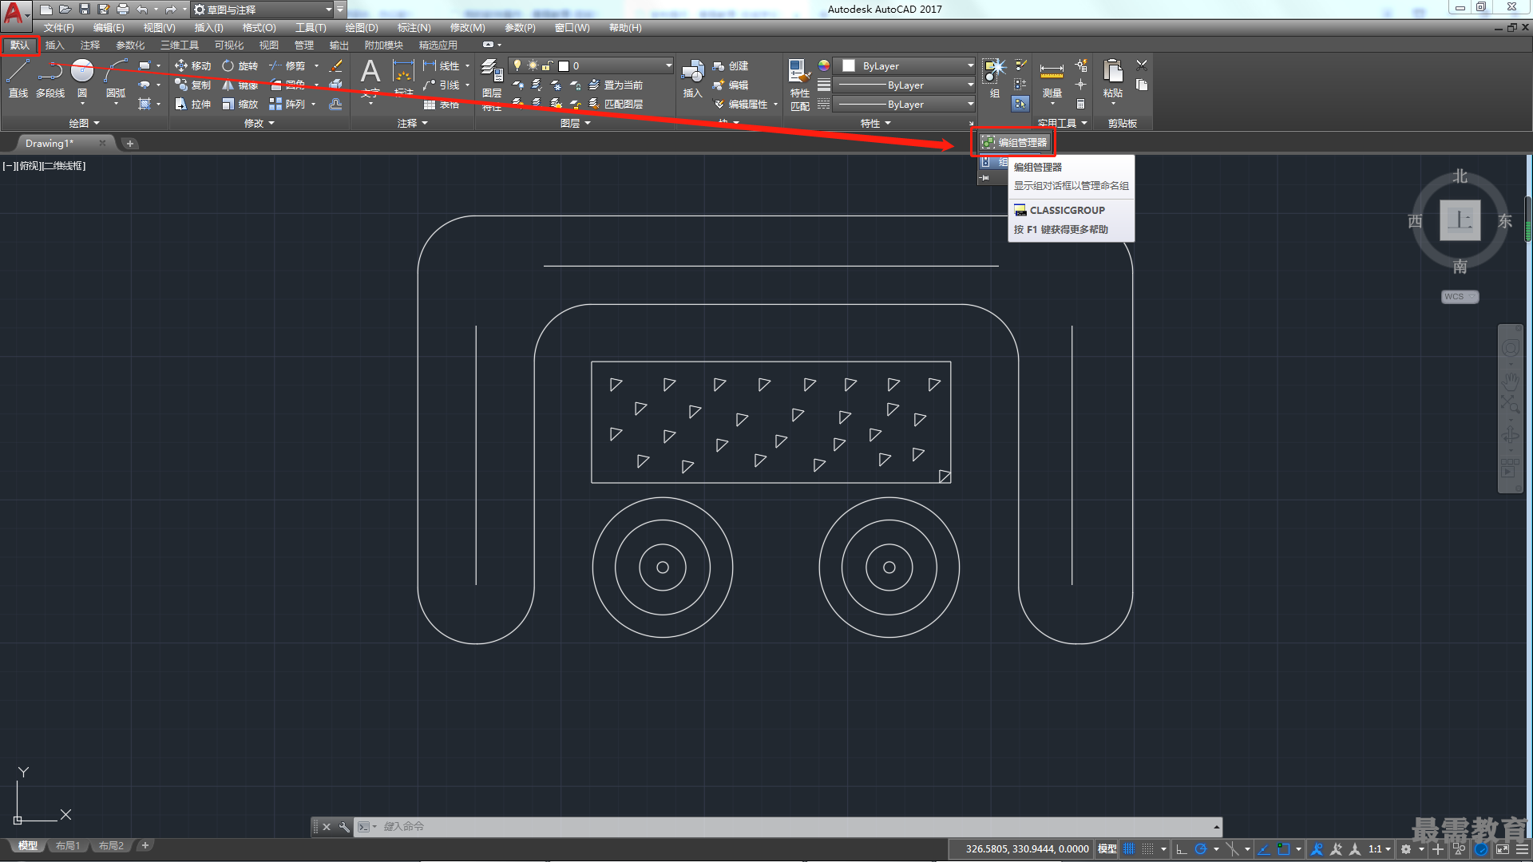This screenshot has height=862, width=1533.
Task: Toggle the drawing grid display in status bar
Action: tap(1129, 849)
